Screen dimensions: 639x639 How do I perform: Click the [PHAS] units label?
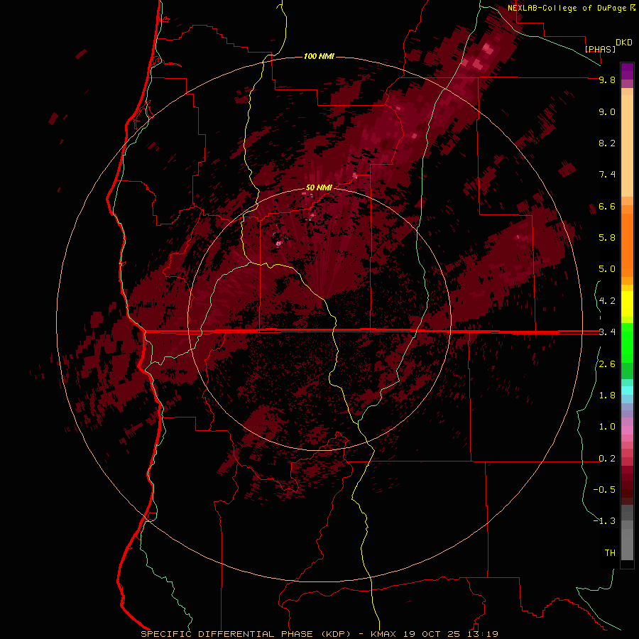600,49
